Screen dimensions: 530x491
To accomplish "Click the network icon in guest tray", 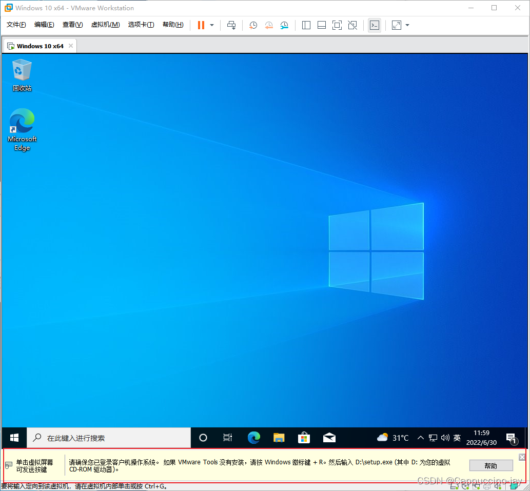I will click(x=433, y=438).
